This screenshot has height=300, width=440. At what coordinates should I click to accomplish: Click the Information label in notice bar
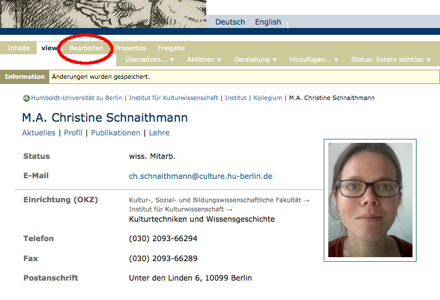25,77
